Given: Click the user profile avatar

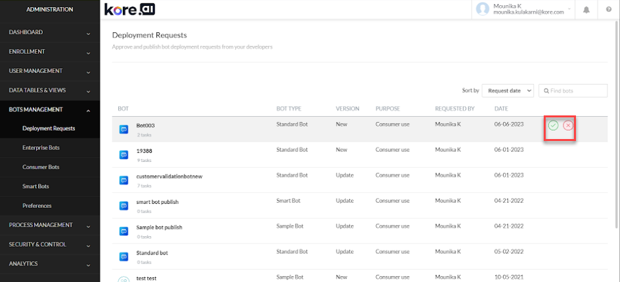Looking at the screenshot, I should coord(483,9).
